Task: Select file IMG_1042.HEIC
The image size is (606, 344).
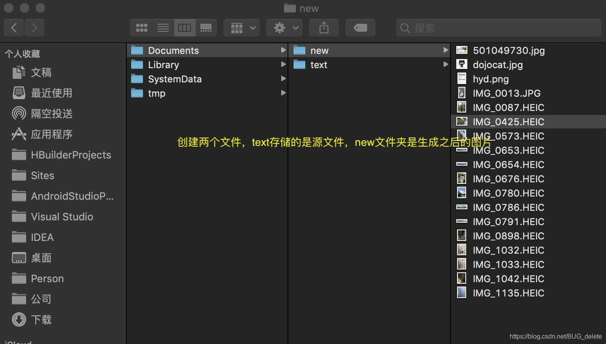Action: [x=528, y=279]
